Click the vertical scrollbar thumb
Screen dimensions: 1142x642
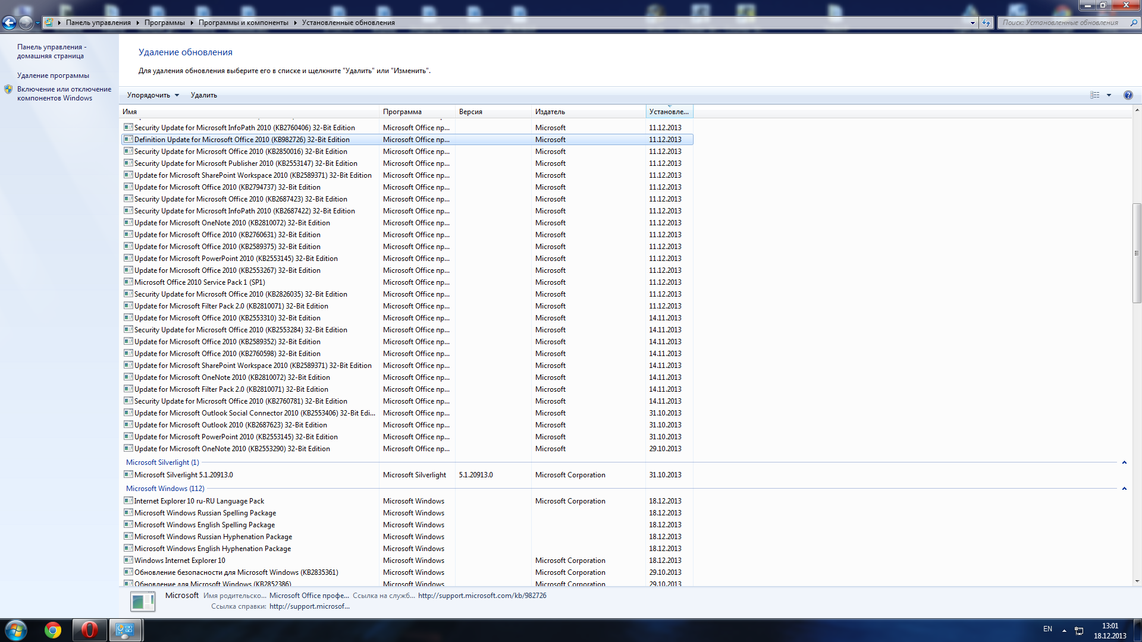(1137, 253)
